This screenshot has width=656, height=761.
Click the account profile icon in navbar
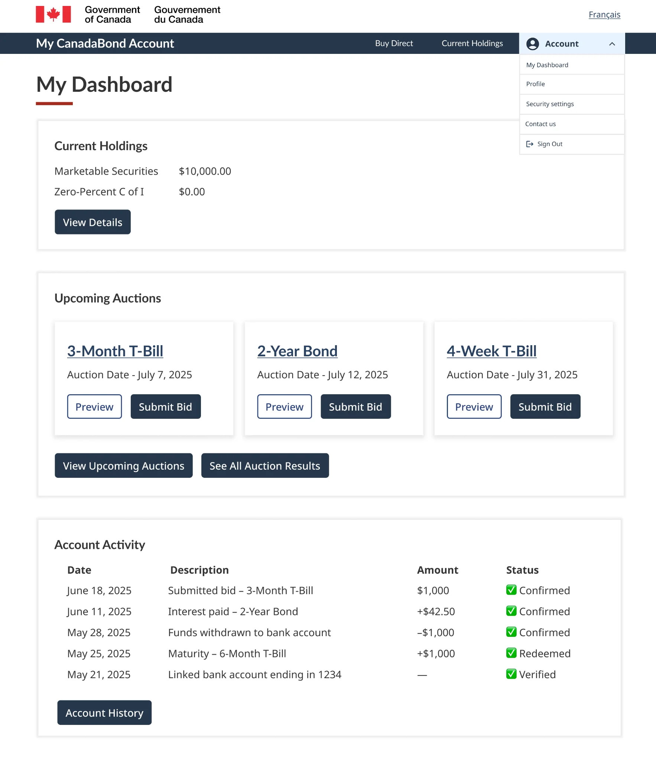tap(533, 43)
